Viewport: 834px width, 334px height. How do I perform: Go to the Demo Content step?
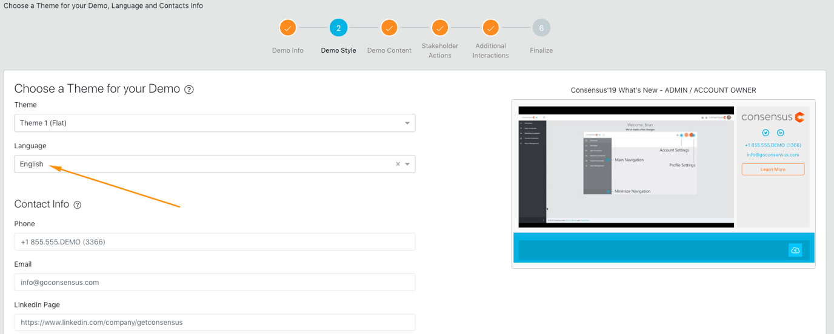(x=389, y=28)
